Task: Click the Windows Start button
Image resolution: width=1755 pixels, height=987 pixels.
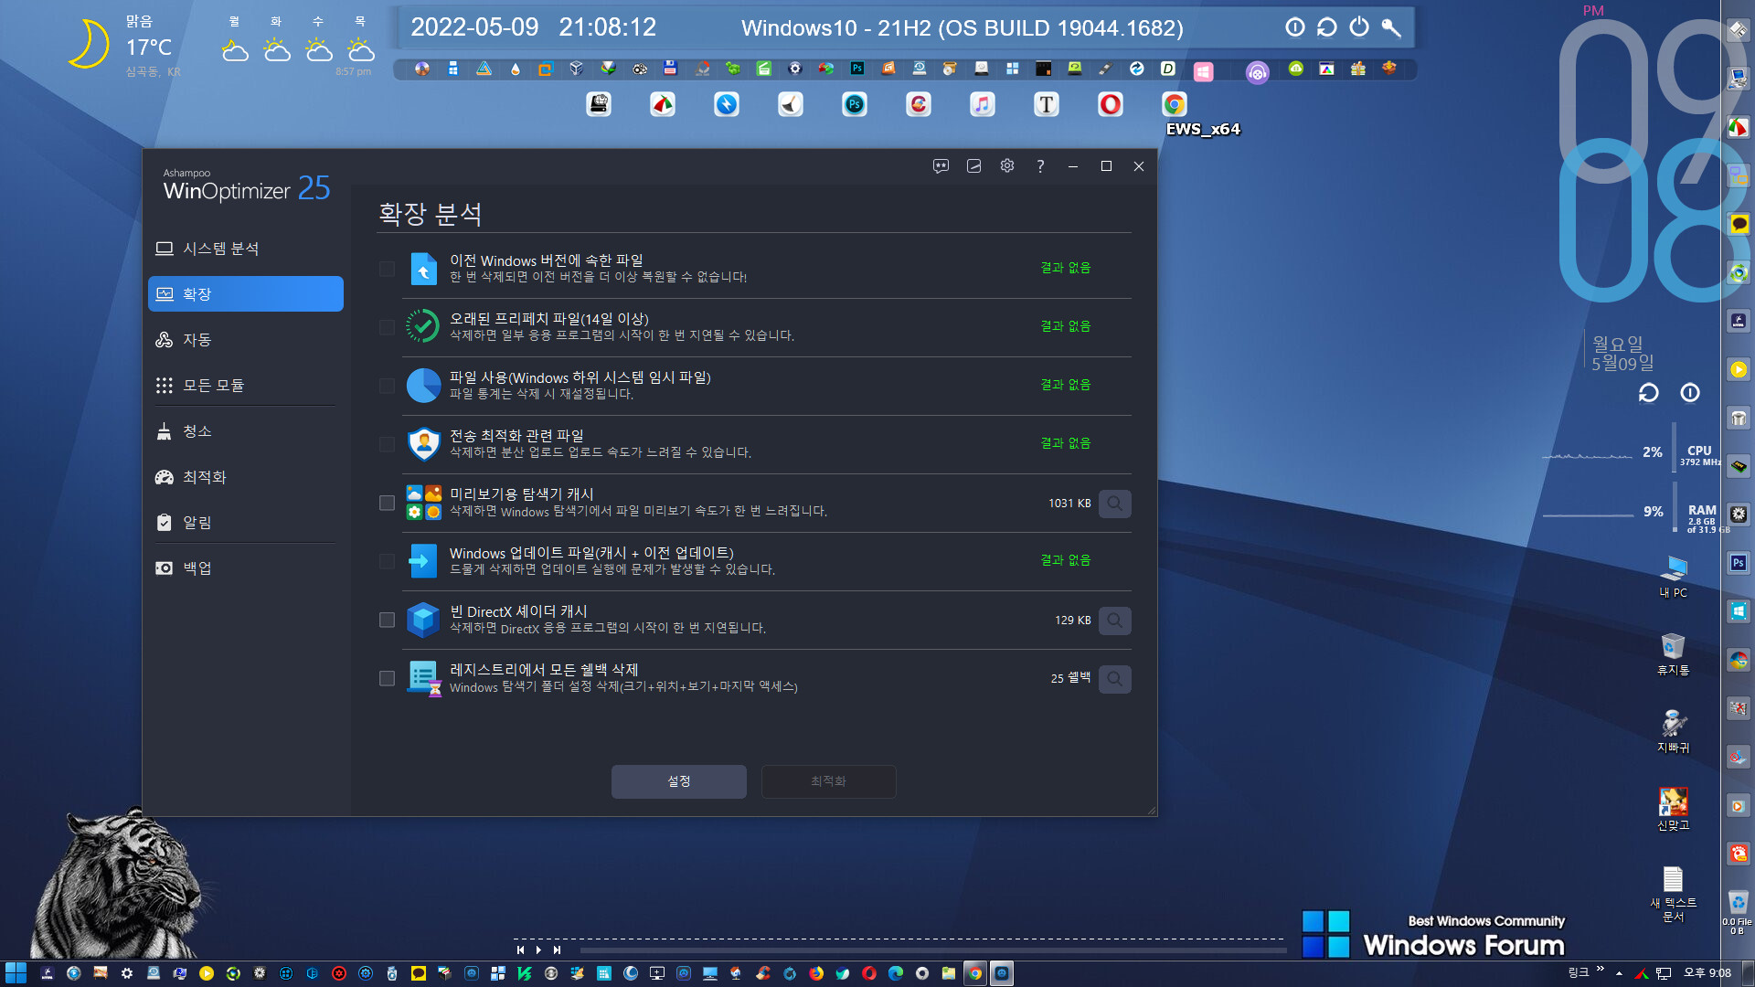Action: tap(16, 973)
